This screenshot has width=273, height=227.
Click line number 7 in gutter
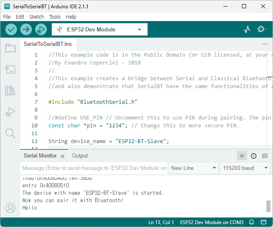[x=36, y=102]
